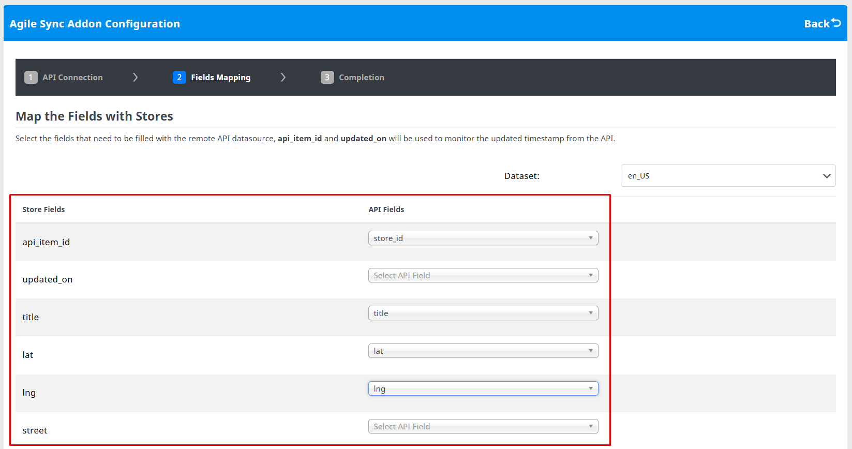Click chevron after Fields Mapping step

283,77
